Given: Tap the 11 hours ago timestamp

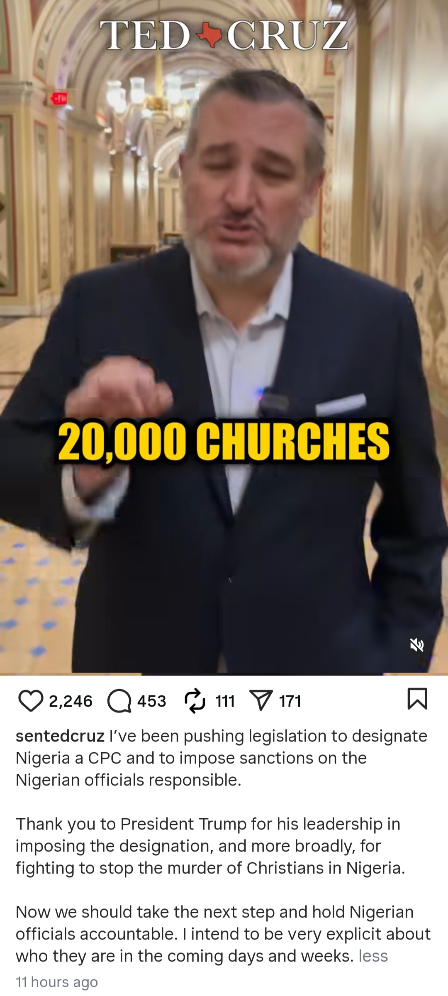Looking at the screenshot, I should tap(57, 982).
